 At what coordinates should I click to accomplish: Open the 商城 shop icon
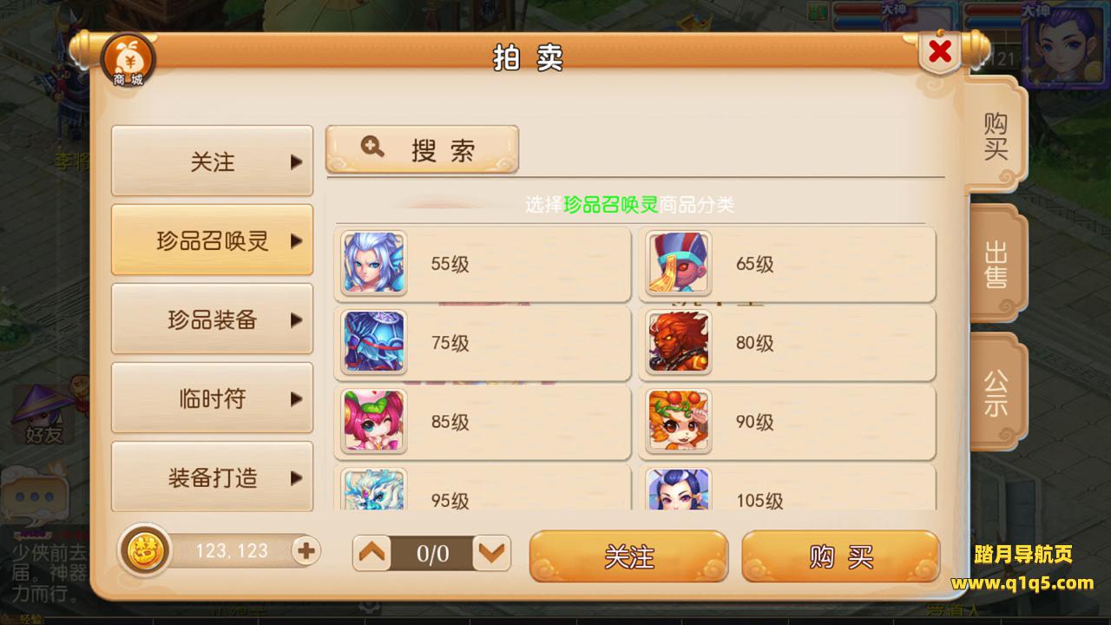[128, 61]
